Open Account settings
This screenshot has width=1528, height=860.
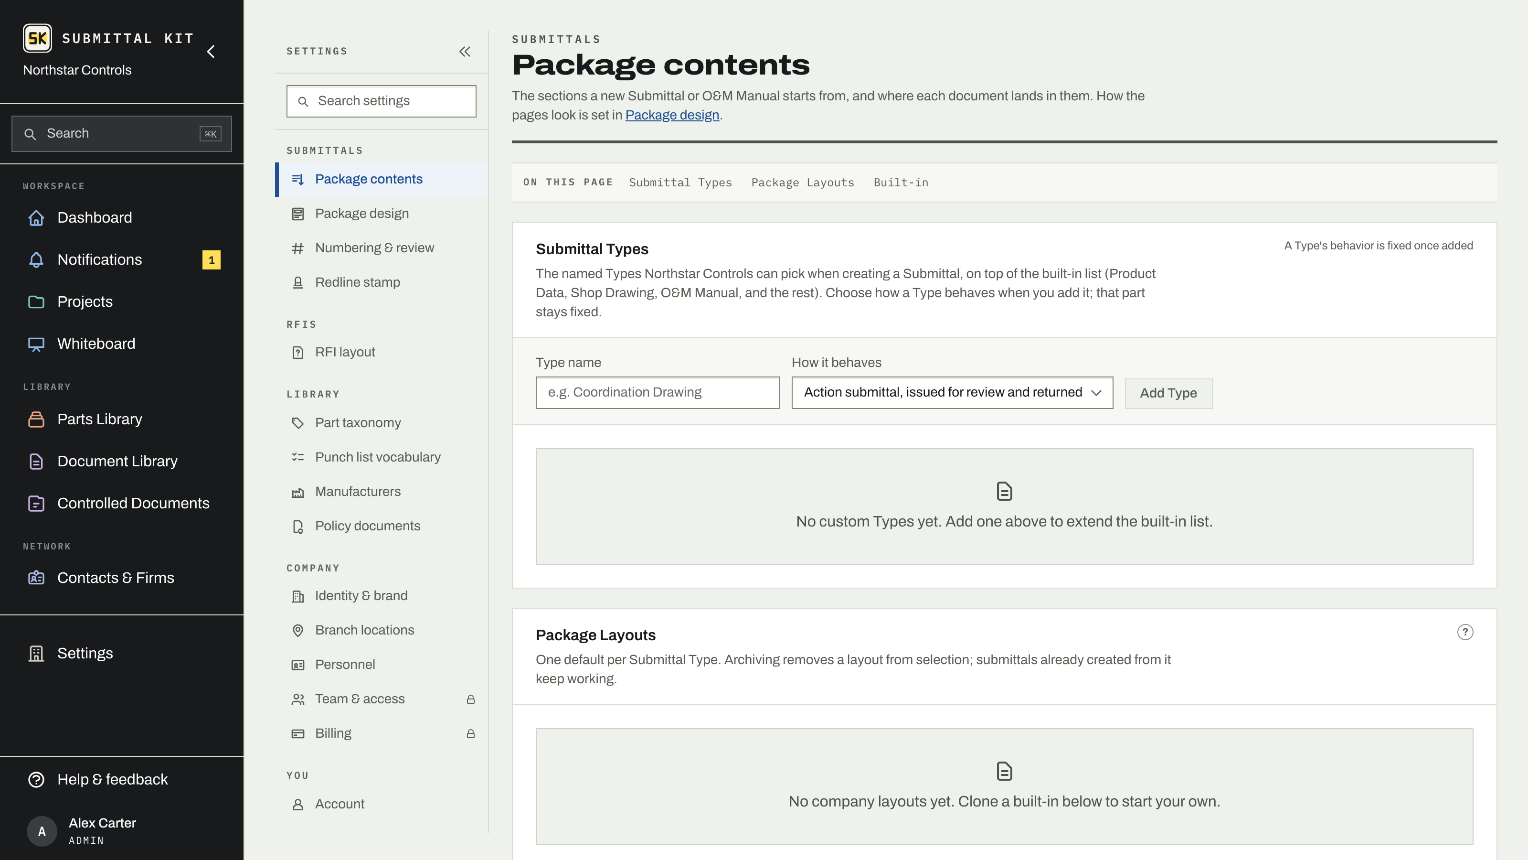382,804
